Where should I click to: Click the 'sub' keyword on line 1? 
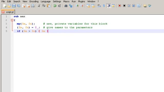click(16, 16)
